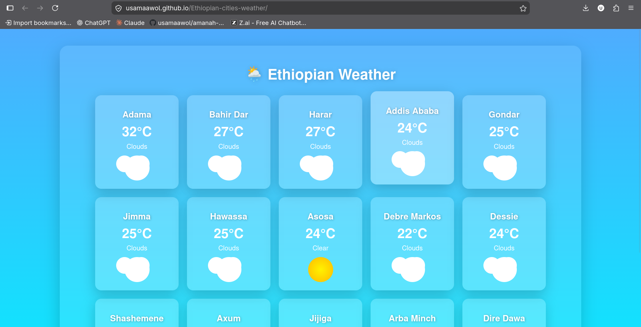
Task: Go forward to the next page
Action: (x=40, y=8)
